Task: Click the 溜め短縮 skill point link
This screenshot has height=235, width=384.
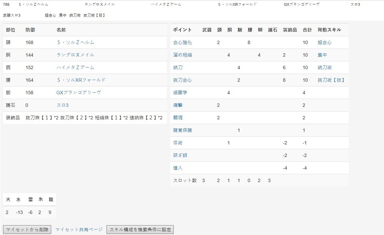Action: [x=183, y=55]
